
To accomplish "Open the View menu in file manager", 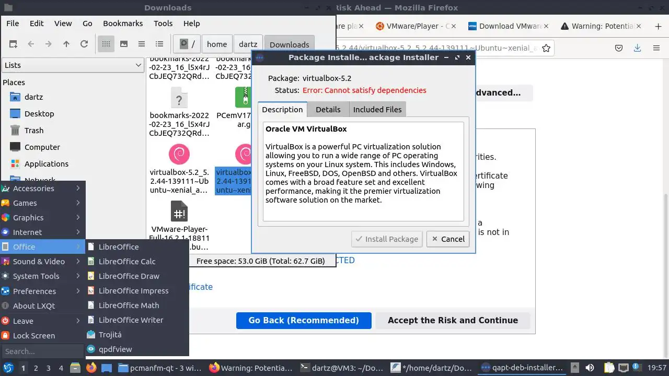I will click(63, 23).
